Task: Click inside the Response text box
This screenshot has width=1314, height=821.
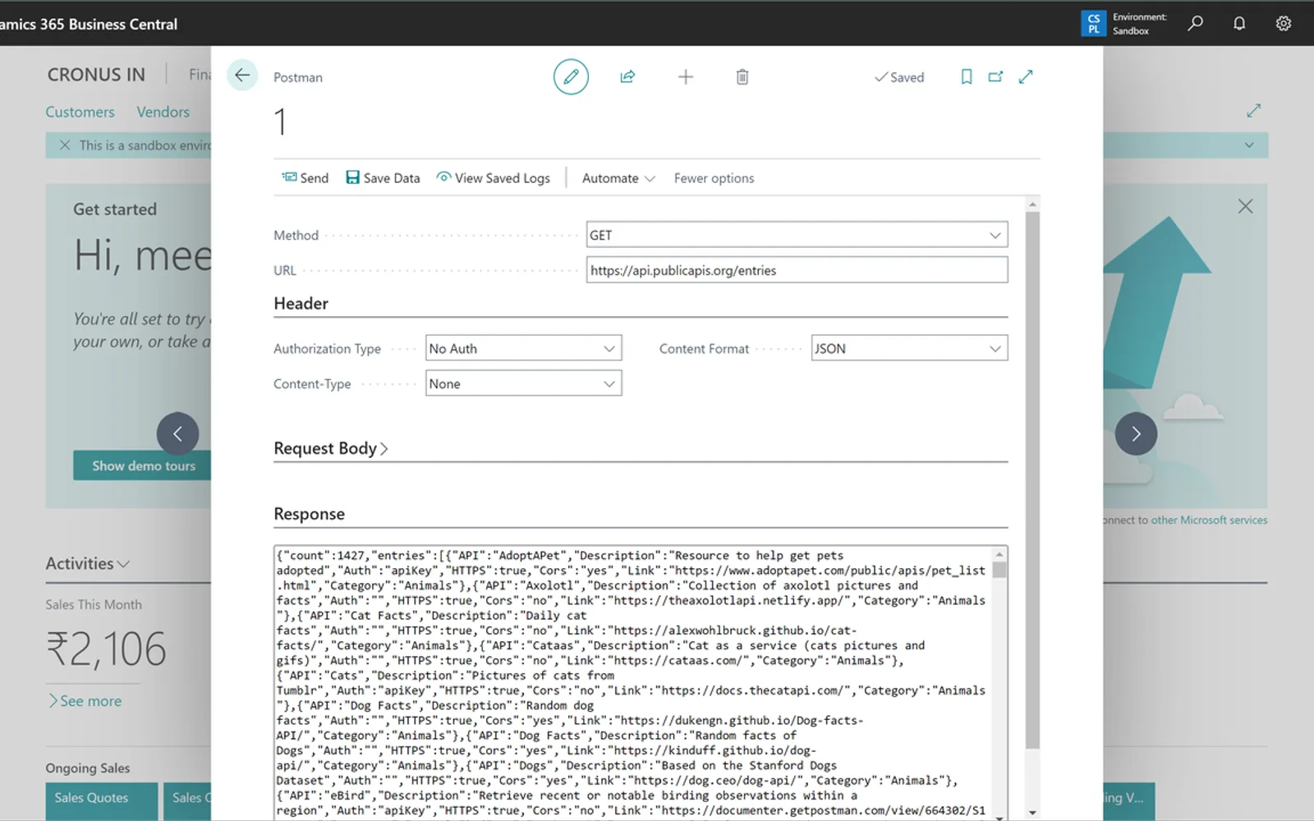Action: click(632, 681)
